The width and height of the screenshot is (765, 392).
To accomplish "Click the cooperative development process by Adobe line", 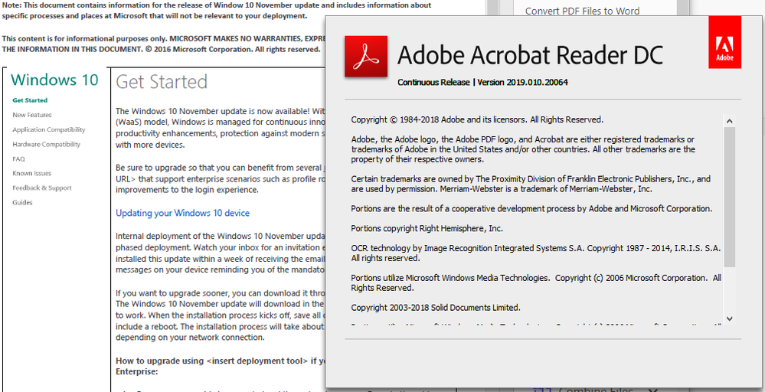I will (531, 209).
